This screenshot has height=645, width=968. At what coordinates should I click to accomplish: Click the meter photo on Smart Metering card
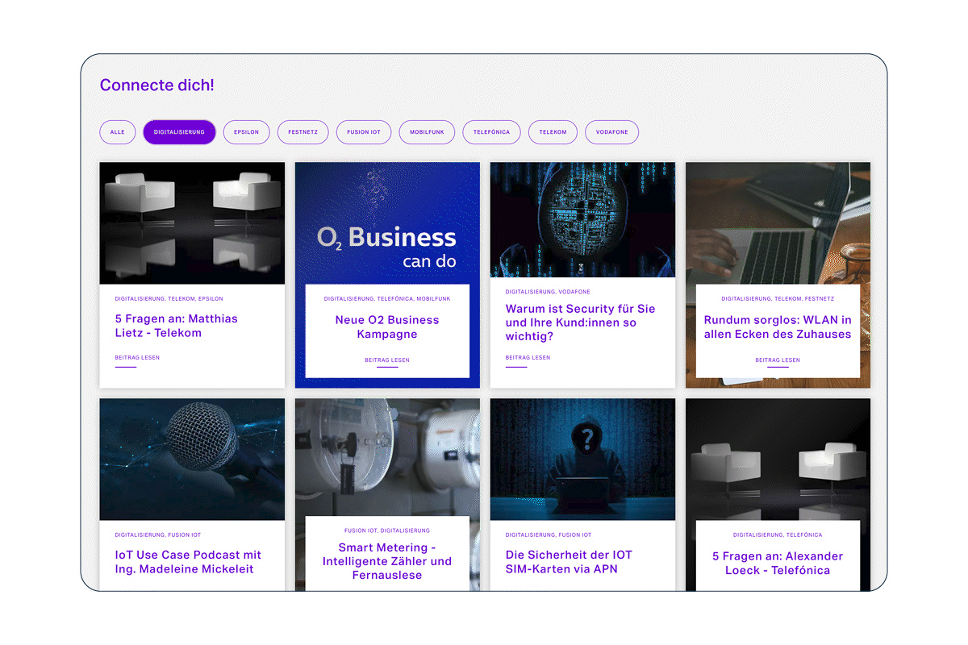point(387,457)
